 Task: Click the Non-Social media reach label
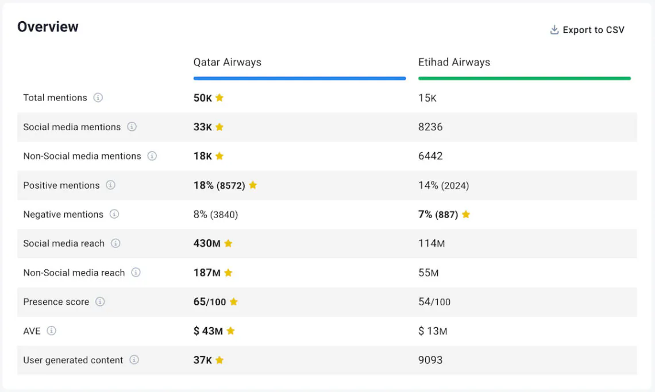74,273
